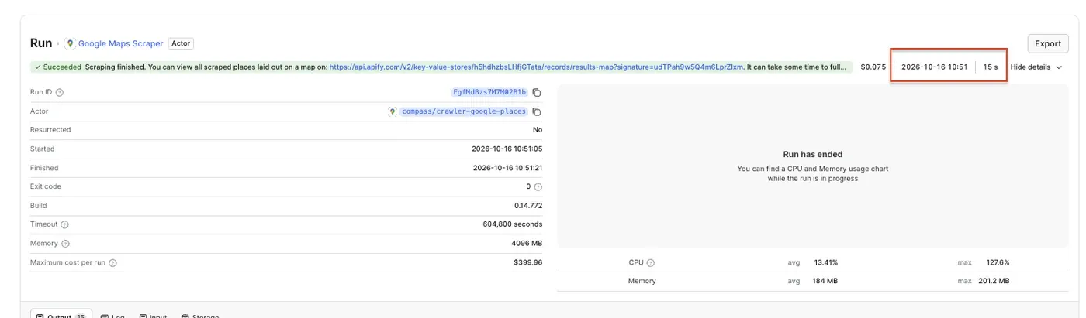The width and height of the screenshot is (1086, 318).
Task: Click the Run has ended message
Action: point(812,155)
